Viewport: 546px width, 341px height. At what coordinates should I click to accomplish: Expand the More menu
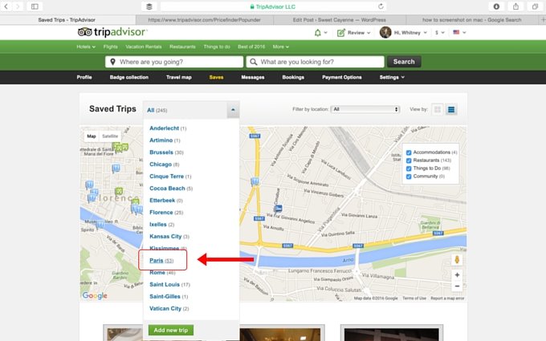[x=281, y=47]
